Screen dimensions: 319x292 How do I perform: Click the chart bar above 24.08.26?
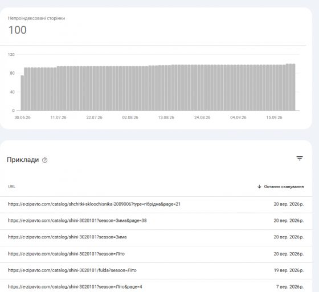[202, 88]
